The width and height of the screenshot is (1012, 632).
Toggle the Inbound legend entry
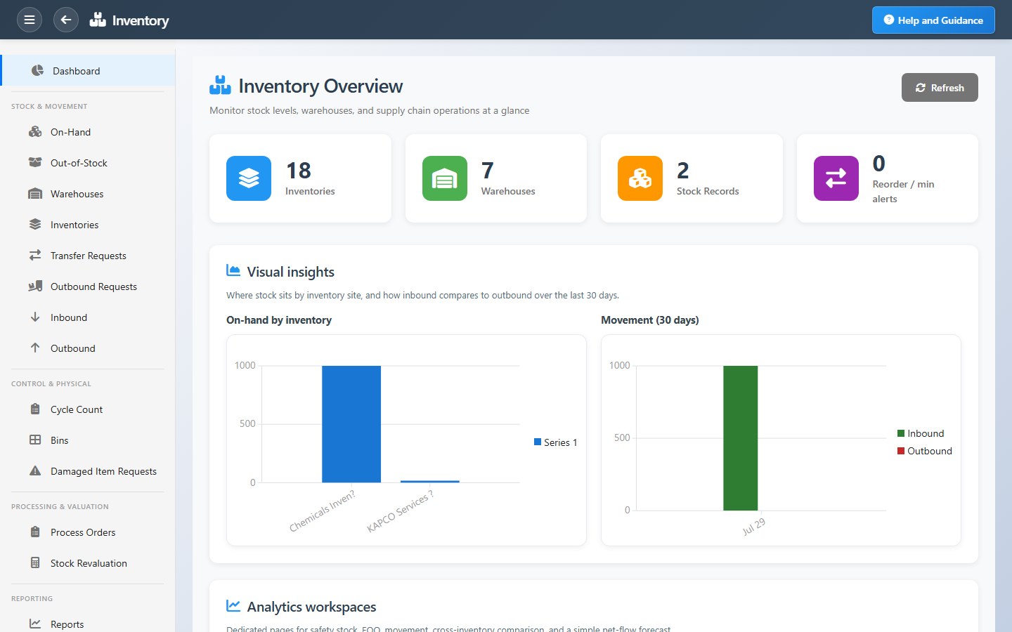921,433
